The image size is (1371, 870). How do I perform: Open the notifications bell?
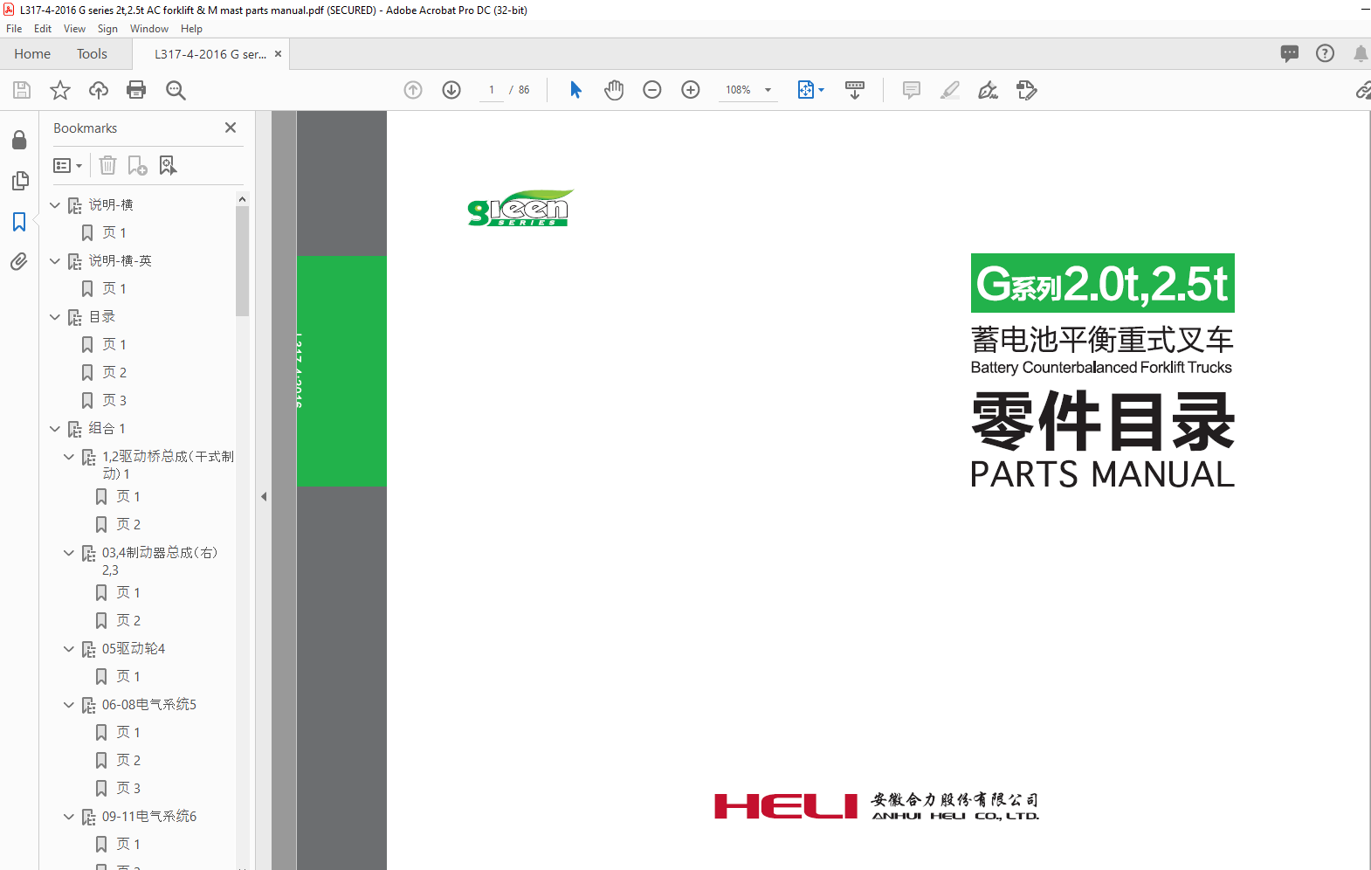point(1361,53)
